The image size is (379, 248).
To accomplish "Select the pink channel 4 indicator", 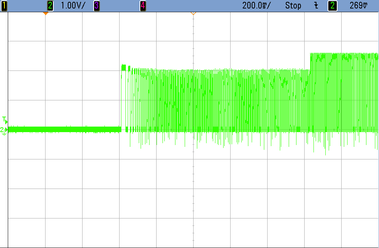I will point(142,6).
